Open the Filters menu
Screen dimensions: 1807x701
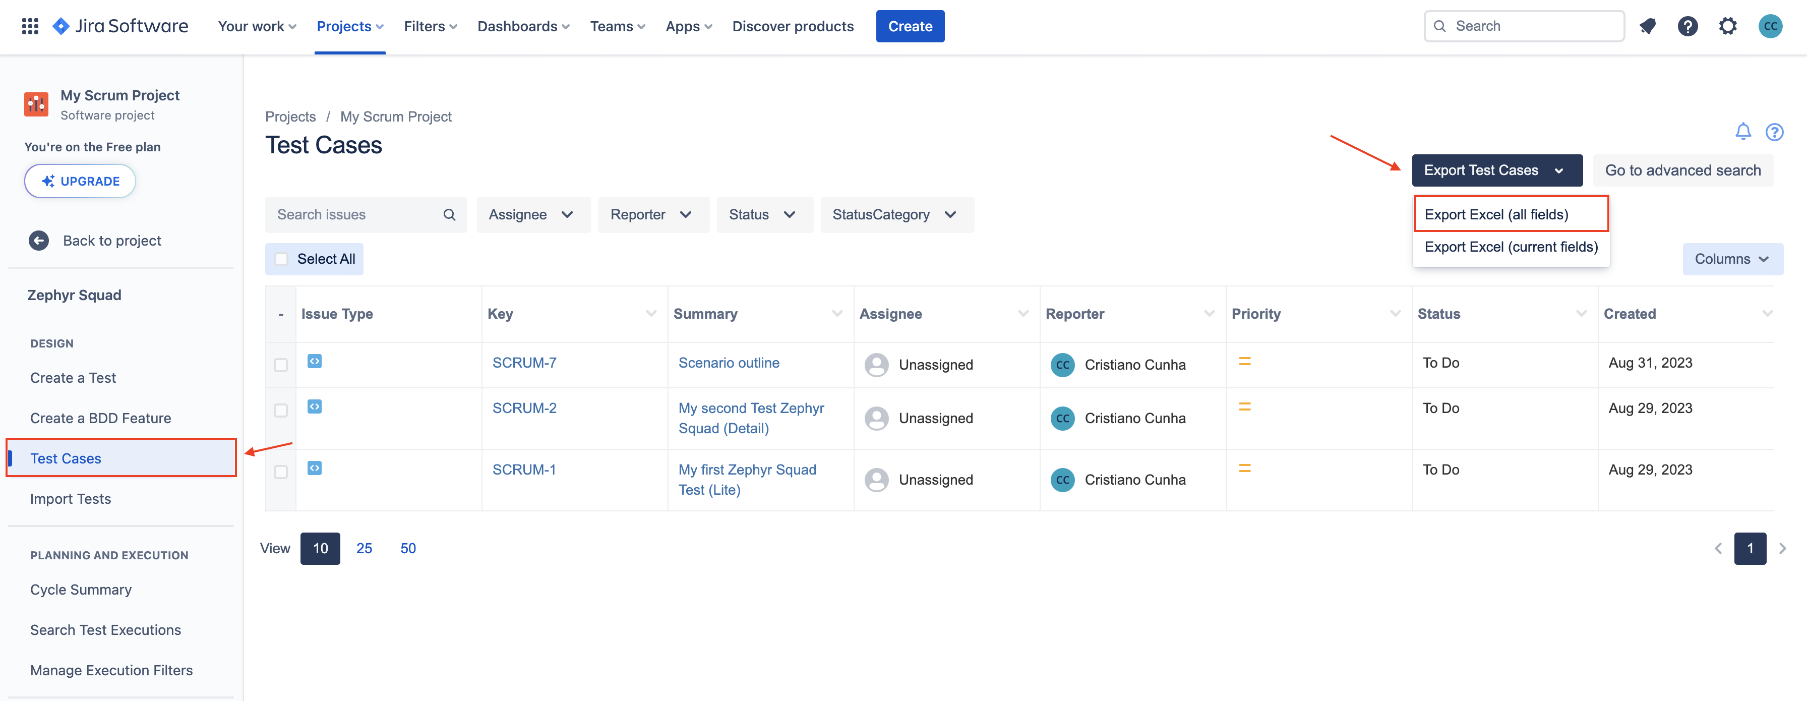click(431, 26)
